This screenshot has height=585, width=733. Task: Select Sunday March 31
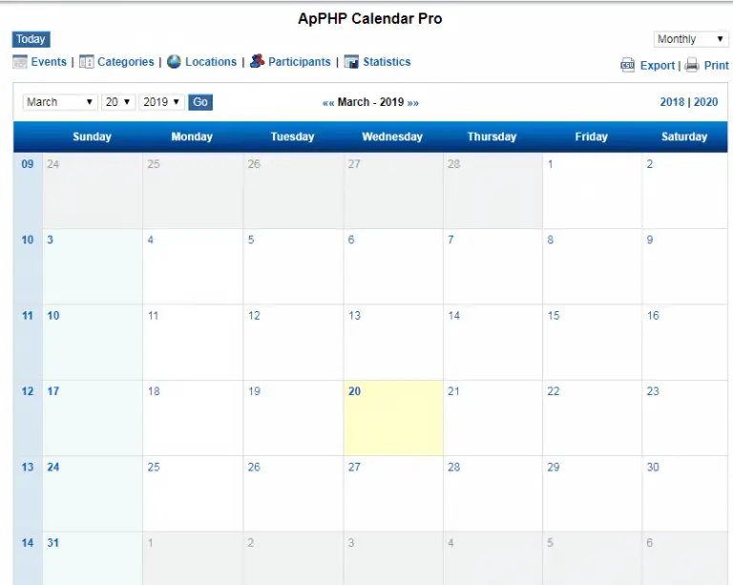click(93, 558)
